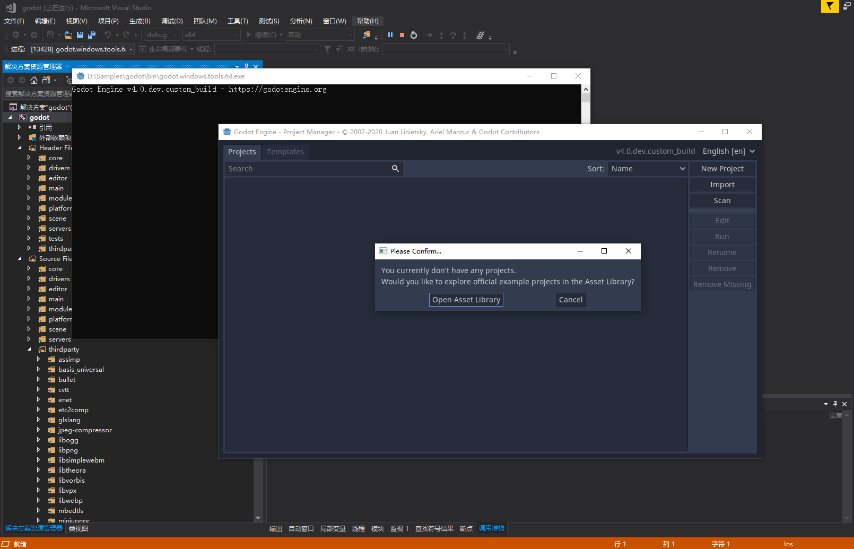This screenshot has height=549, width=854.
Task: Restart the debug session
Action: (x=414, y=35)
